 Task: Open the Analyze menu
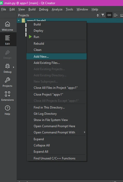tap(57, 9)
